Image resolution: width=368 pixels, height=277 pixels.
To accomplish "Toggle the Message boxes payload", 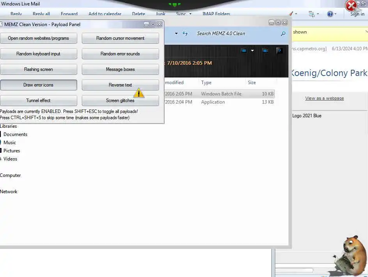I will point(120,69).
